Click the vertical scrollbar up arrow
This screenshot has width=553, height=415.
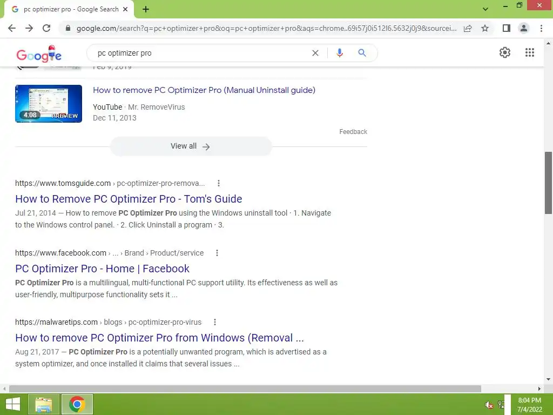[548, 43]
